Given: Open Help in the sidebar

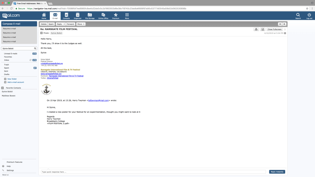Looking at the screenshot, I should [9, 166].
